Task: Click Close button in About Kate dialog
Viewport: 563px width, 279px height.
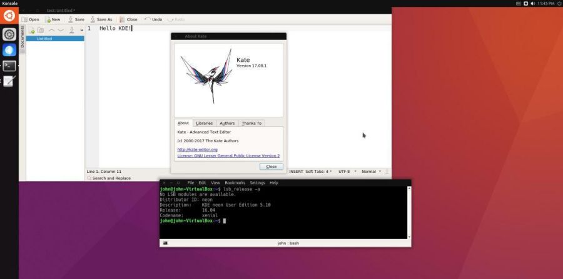Action: coord(271,167)
